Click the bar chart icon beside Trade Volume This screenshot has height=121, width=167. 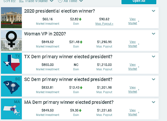[x=21, y=1]
